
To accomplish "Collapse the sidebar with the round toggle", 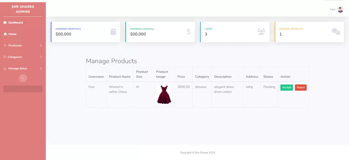I will [23, 78].
